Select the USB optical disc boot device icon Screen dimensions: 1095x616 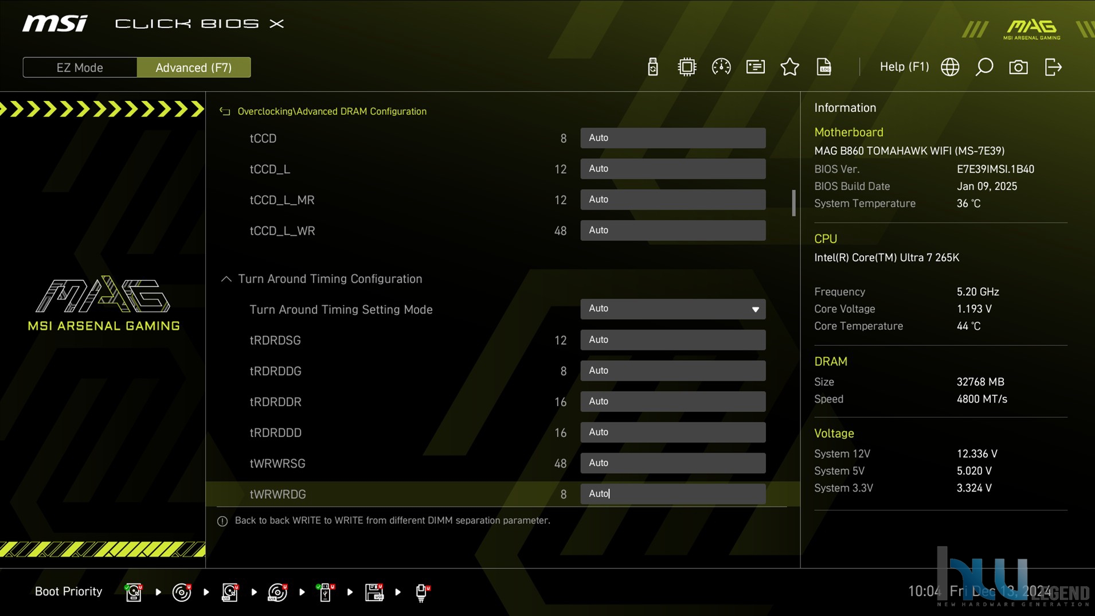pyautogui.click(x=278, y=592)
